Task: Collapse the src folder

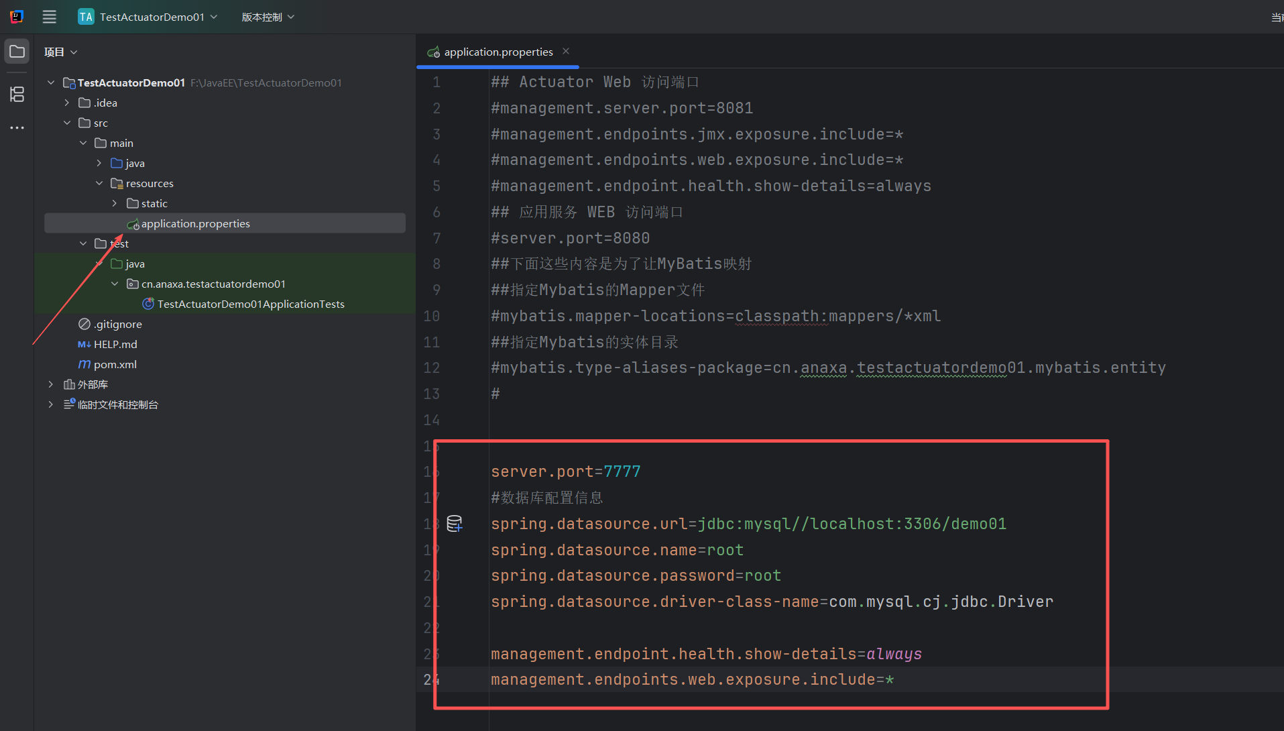Action: [x=67, y=123]
